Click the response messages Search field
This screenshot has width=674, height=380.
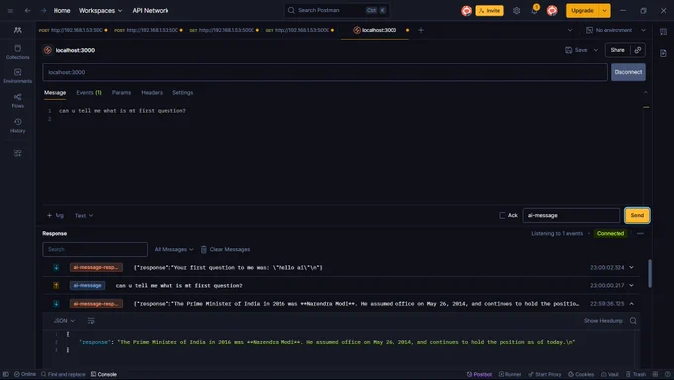coord(94,249)
